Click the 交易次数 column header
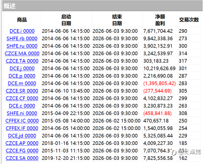This screenshot has width=203, height=164. pyautogui.click(x=189, y=20)
